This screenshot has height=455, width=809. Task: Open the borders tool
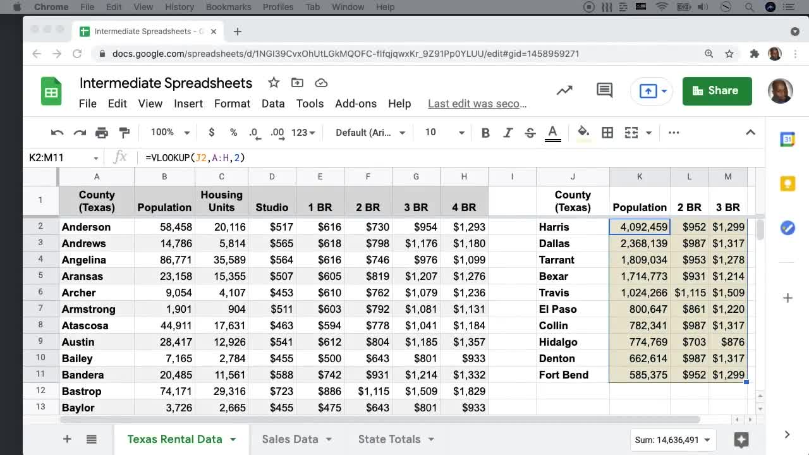coord(607,133)
